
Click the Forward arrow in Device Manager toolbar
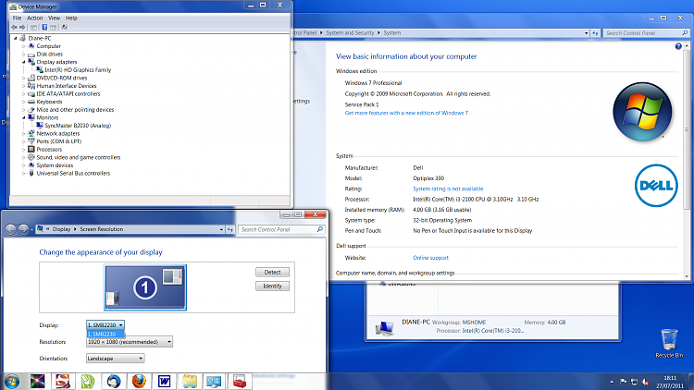tap(22, 28)
